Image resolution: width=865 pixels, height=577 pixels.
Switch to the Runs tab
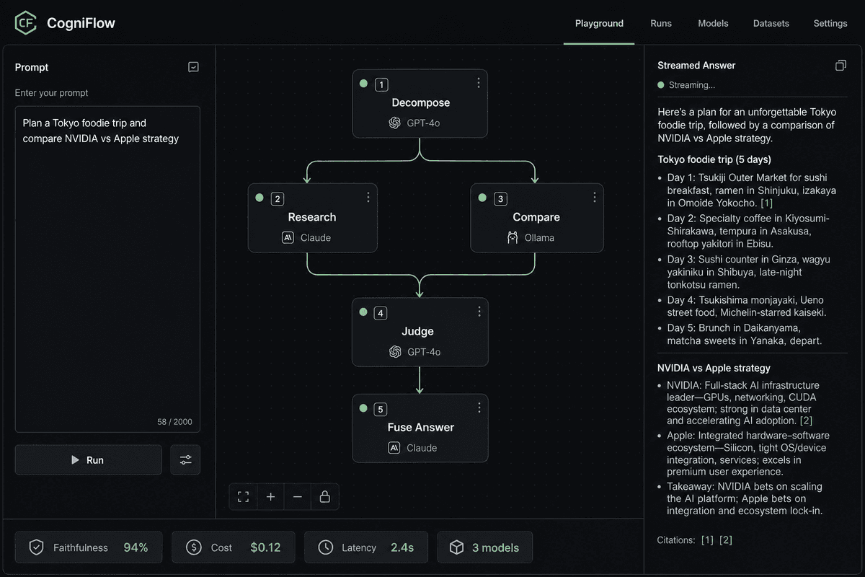tap(661, 23)
